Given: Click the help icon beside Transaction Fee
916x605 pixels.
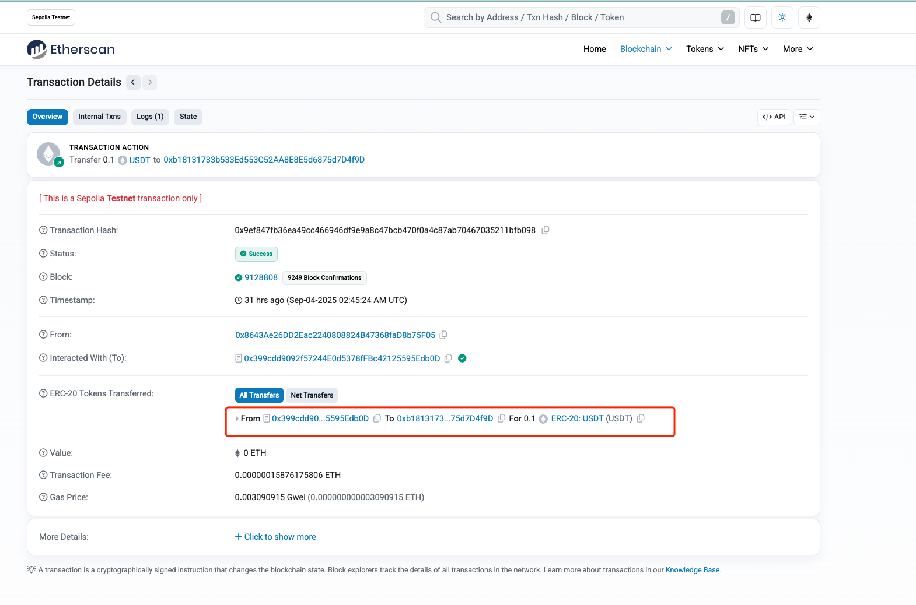Looking at the screenshot, I should (x=43, y=475).
